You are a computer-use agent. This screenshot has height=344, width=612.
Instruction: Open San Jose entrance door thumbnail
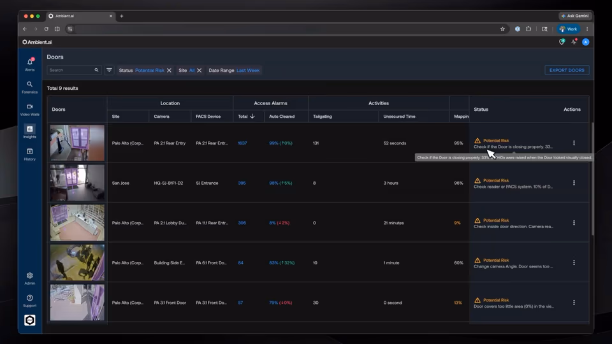[77, 183]
